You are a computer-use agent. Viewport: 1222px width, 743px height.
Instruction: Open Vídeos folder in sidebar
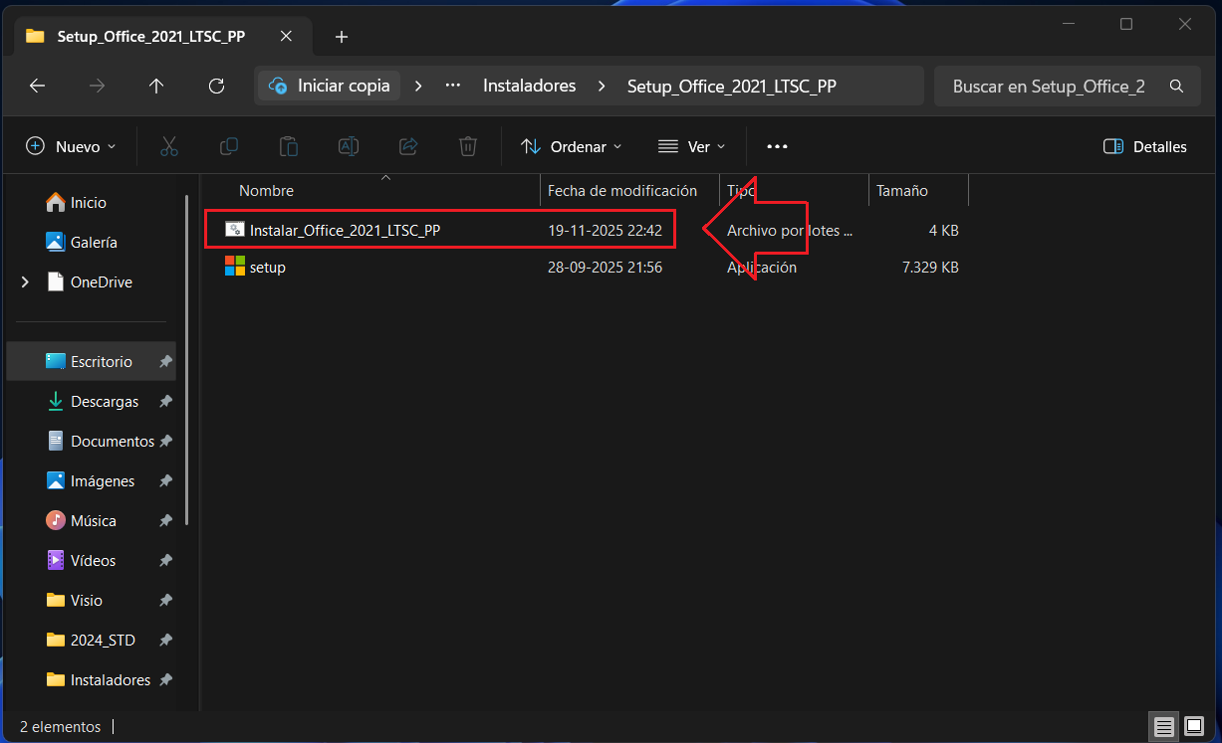click(91, 560)
